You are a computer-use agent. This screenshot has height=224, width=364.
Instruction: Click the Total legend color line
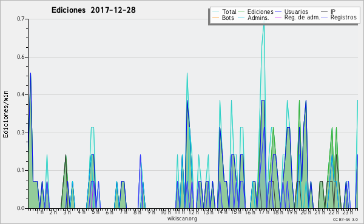coord(215,12)
